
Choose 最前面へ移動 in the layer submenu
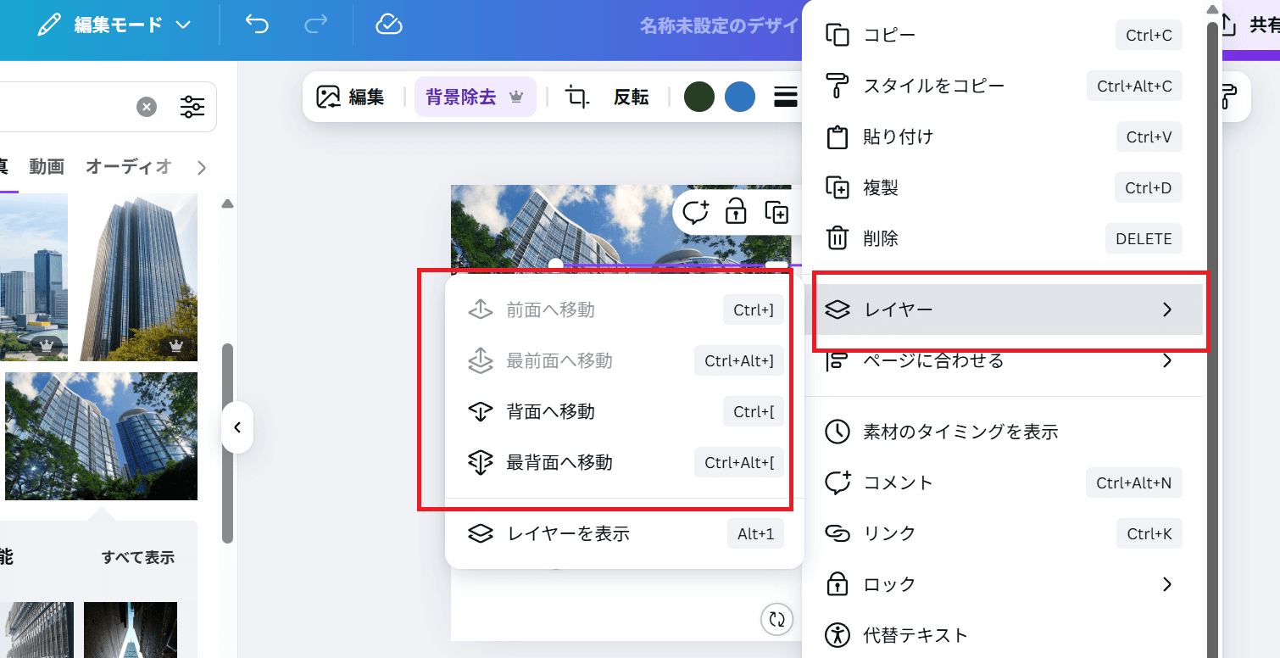click(x=624, y=361)
